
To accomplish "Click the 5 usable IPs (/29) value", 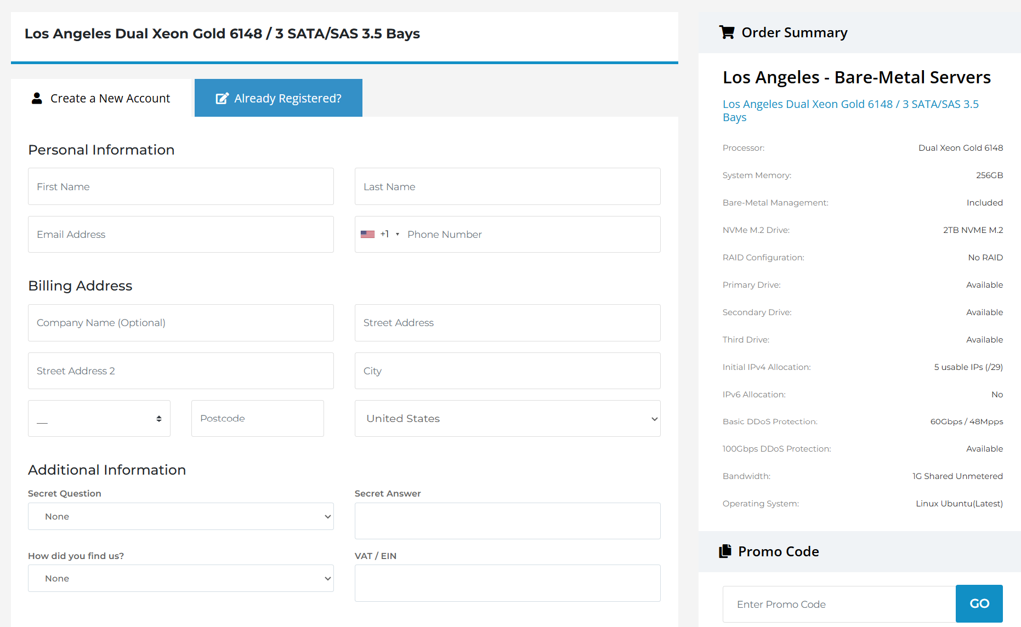I will point(968,367).
